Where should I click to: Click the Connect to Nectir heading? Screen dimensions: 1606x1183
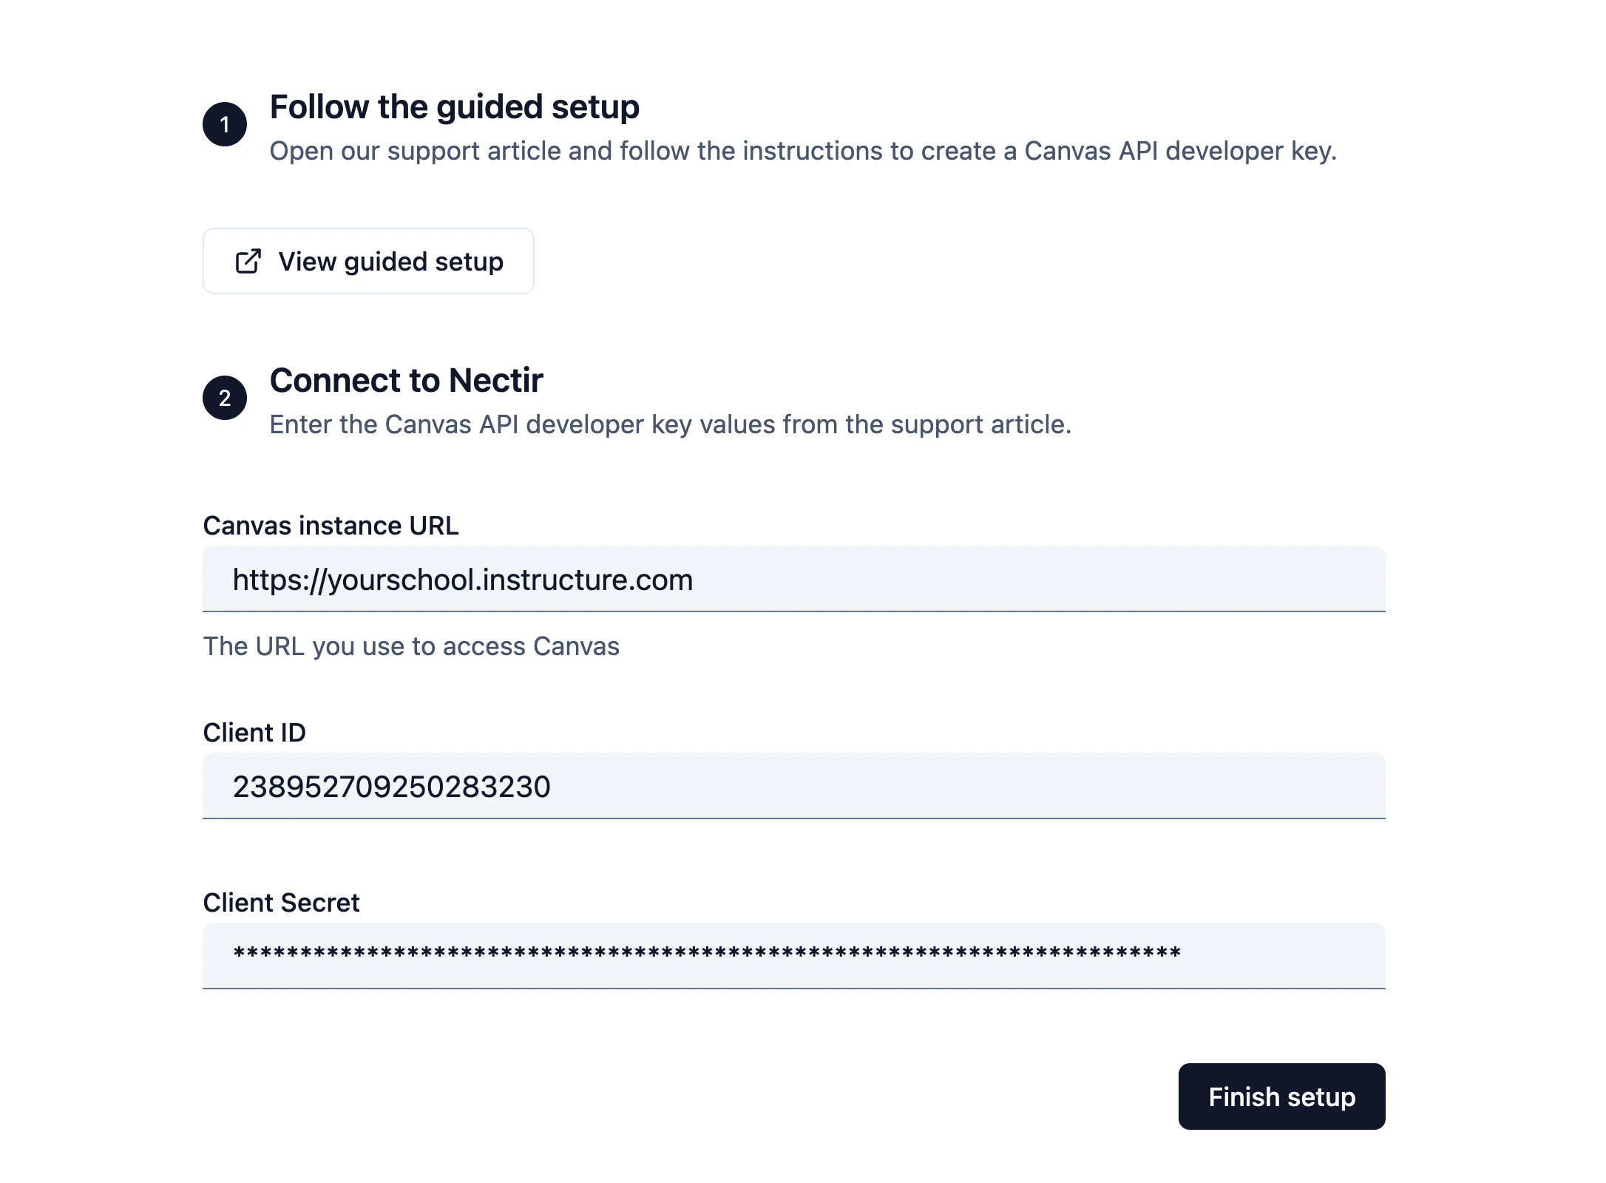pyautogui.click(x=407, y=380)
